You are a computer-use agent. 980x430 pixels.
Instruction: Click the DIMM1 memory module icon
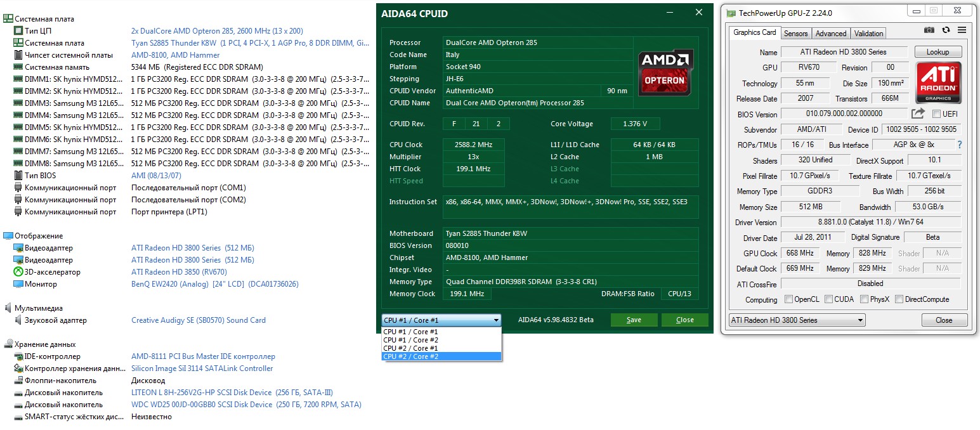point(18,79)
